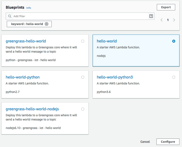
Task: Click the Export button
Action: 166,7
